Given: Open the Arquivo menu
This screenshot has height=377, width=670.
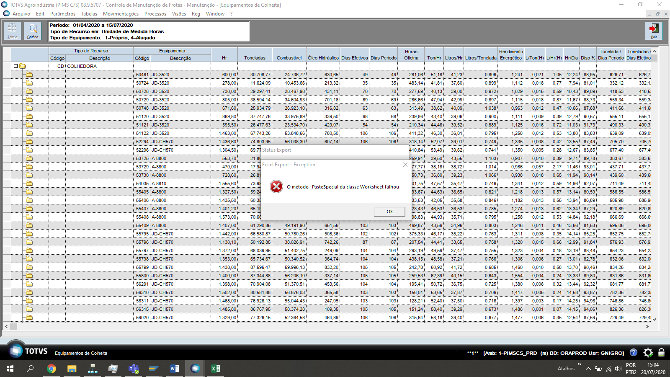Looking at the screenshot, I should [x=21, y=14].
